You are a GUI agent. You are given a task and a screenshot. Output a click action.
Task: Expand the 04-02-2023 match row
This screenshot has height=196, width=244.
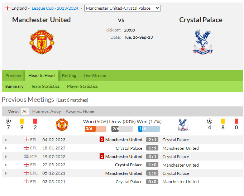pos(6,140)
